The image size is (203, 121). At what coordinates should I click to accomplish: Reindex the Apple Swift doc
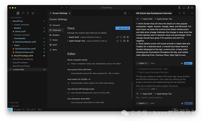pyautogui.click(x=121, y=37)
